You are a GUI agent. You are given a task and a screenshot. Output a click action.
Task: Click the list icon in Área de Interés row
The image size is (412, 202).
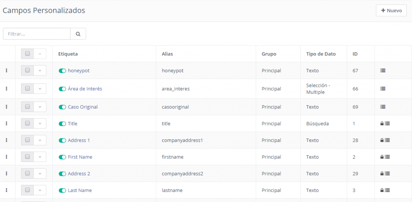coord(383,89)
